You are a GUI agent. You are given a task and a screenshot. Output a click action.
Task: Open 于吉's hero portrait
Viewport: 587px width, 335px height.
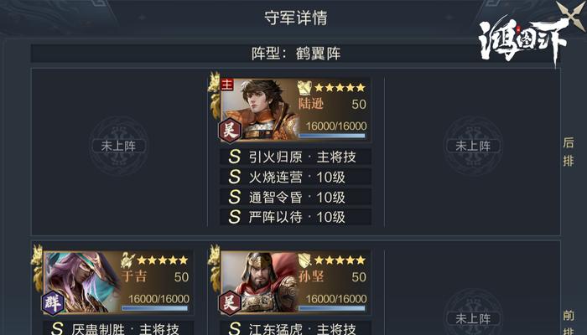82,282
